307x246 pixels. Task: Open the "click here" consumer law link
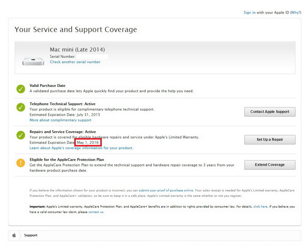[x=260, y=207]
